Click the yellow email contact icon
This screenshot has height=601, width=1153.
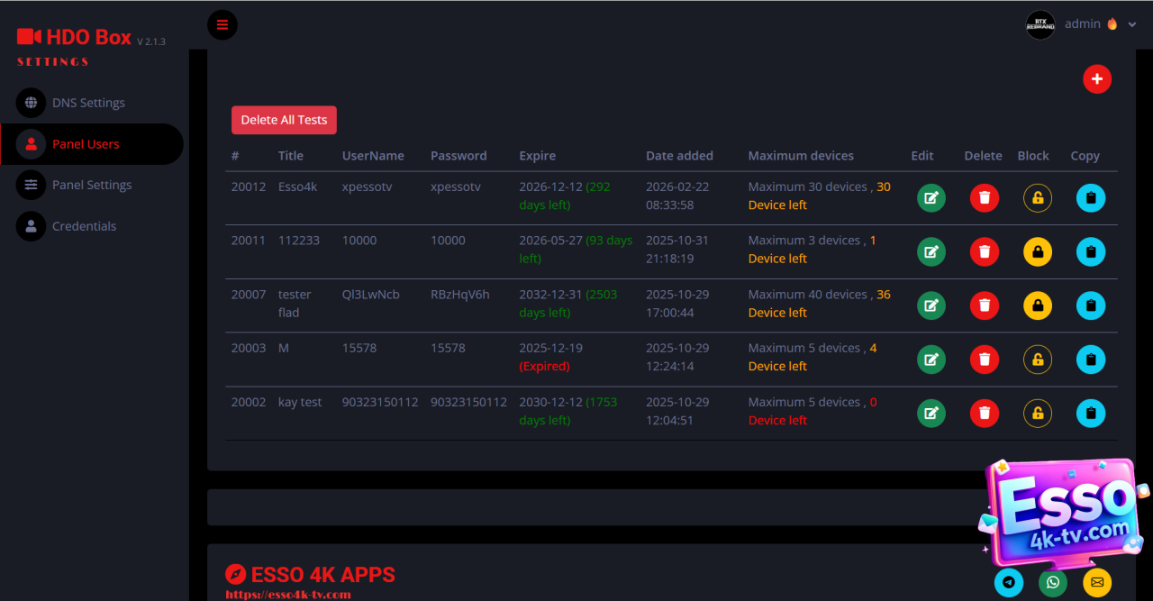[x=1096, y=582]
